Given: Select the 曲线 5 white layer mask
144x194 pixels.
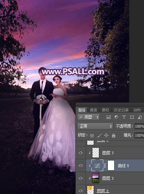Looking at the screenshot, I should pyautogui.click(x=111, y=165).
